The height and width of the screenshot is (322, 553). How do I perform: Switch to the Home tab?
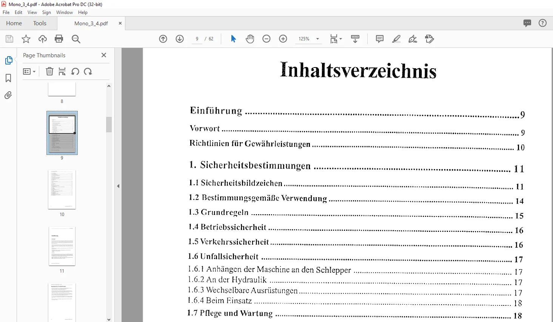[x=14, y=23]
